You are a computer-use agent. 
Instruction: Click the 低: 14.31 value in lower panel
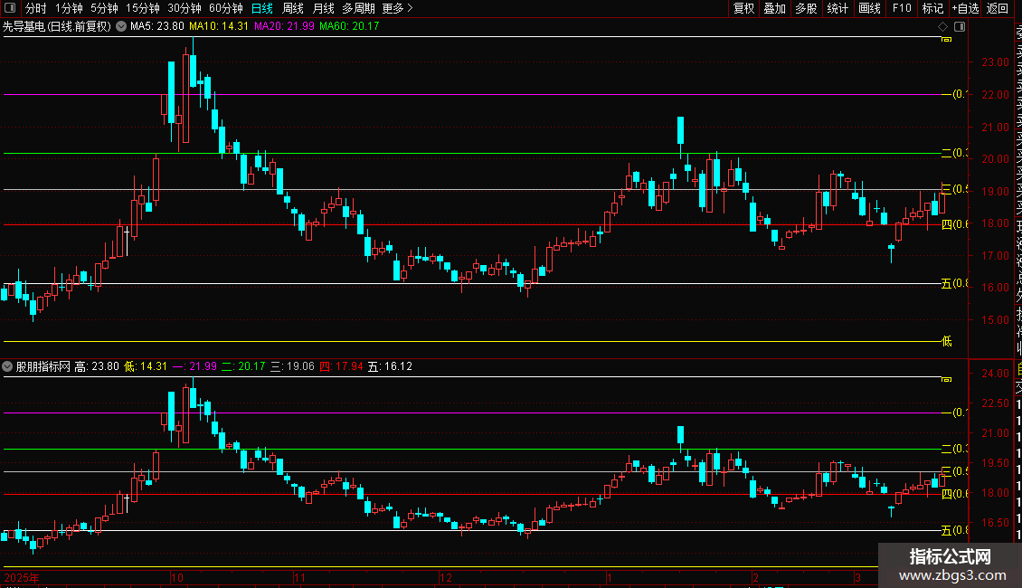click(x=146, y=366)
